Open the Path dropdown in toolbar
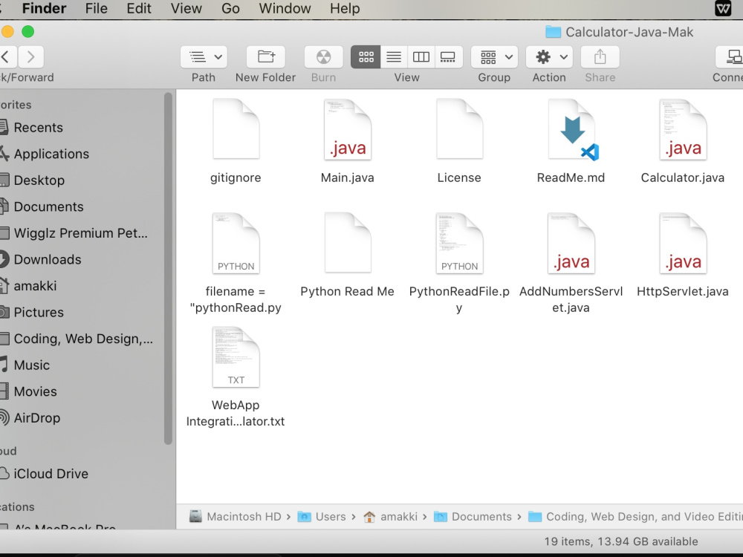Screen dimensions: 743x557 point(204,57)
